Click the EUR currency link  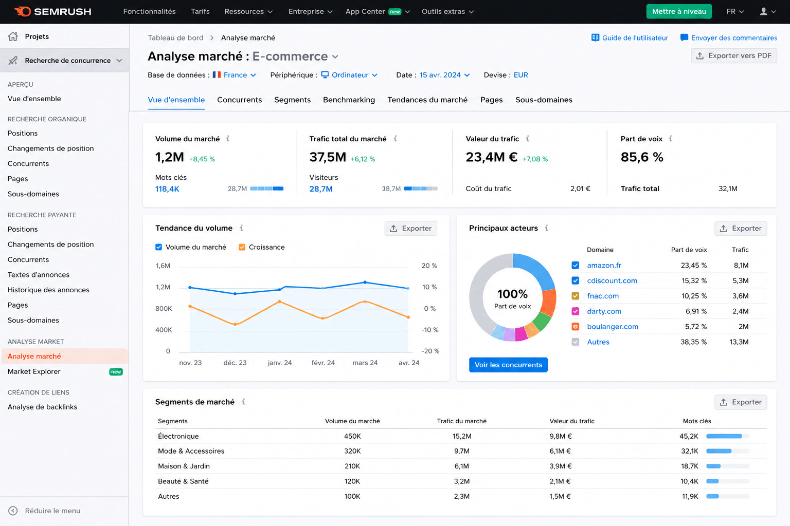pos(521,75)
